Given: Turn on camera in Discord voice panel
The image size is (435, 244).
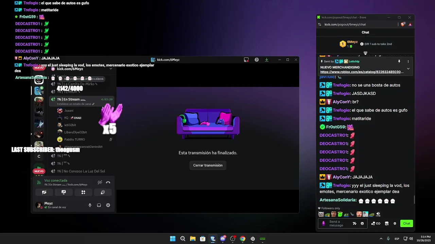Looking at the screenshot, I should point(44,192).
